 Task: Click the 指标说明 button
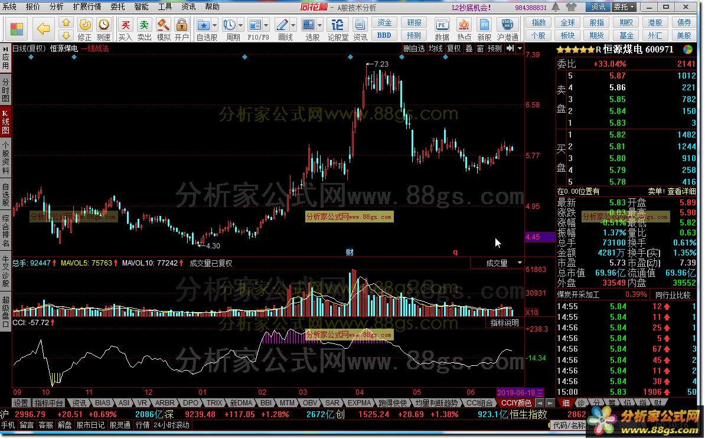pyautogui.click(x=504, y=323)
